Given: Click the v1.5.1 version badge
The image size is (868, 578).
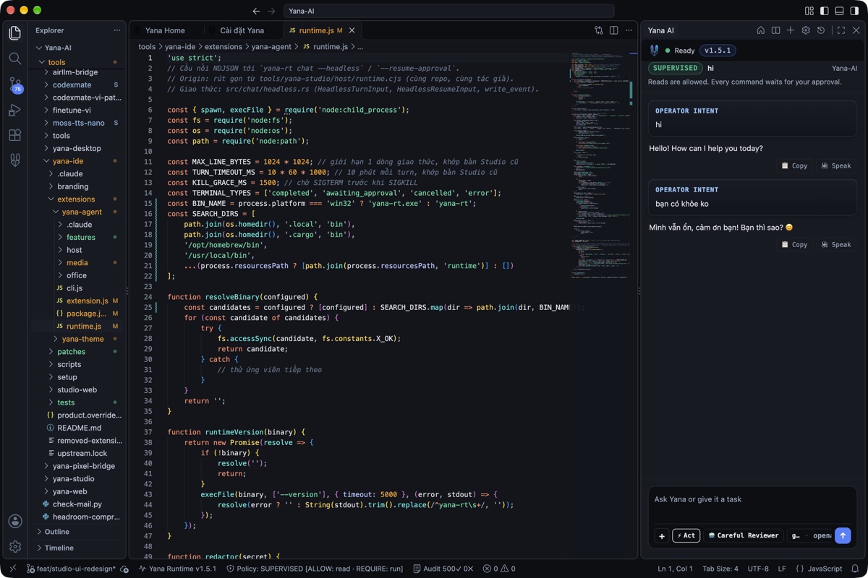Looking at the screenshot, I should [x=718, y=51].
